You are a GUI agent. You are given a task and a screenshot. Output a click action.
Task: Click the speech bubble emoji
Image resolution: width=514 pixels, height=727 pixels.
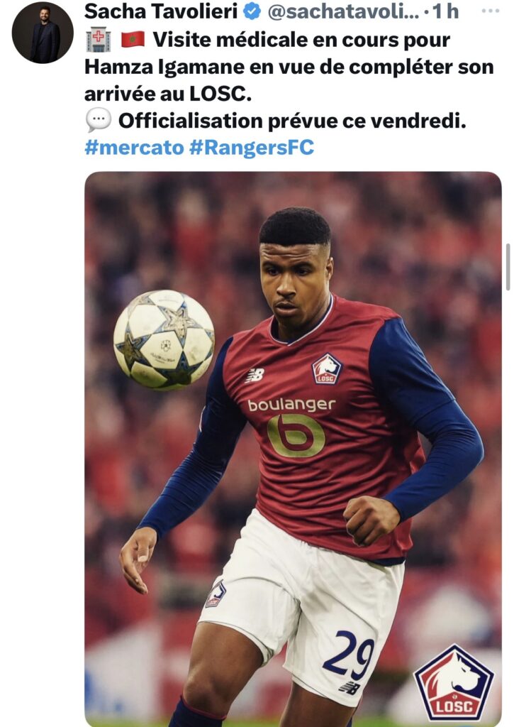click(99, 120)
